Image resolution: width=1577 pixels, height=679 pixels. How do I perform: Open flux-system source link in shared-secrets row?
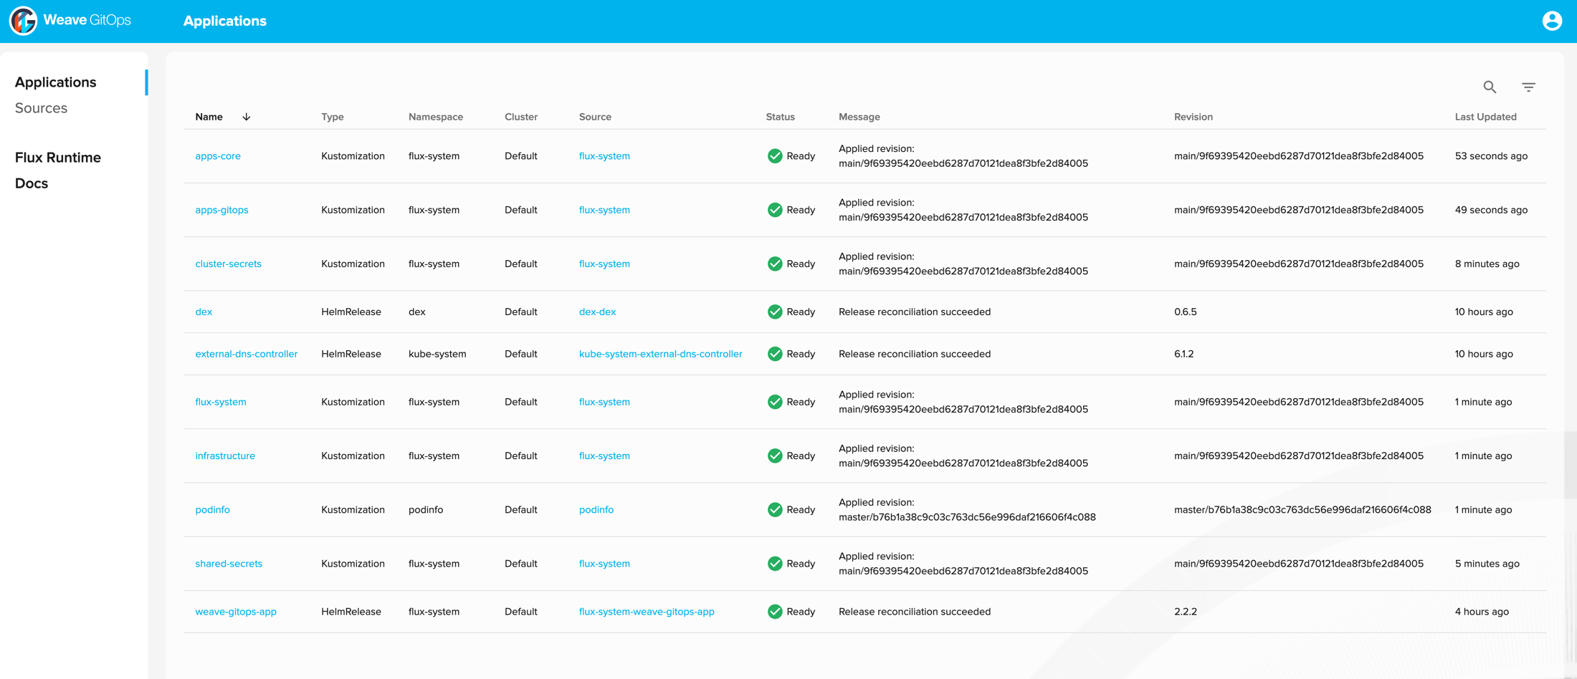click(x=604, y=564)
